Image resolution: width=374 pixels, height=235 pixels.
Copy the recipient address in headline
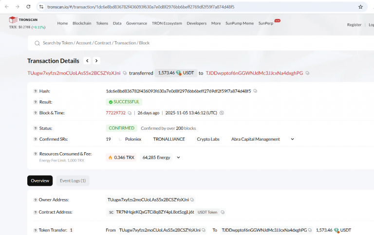pyautogui.click(x=307, y=73)
